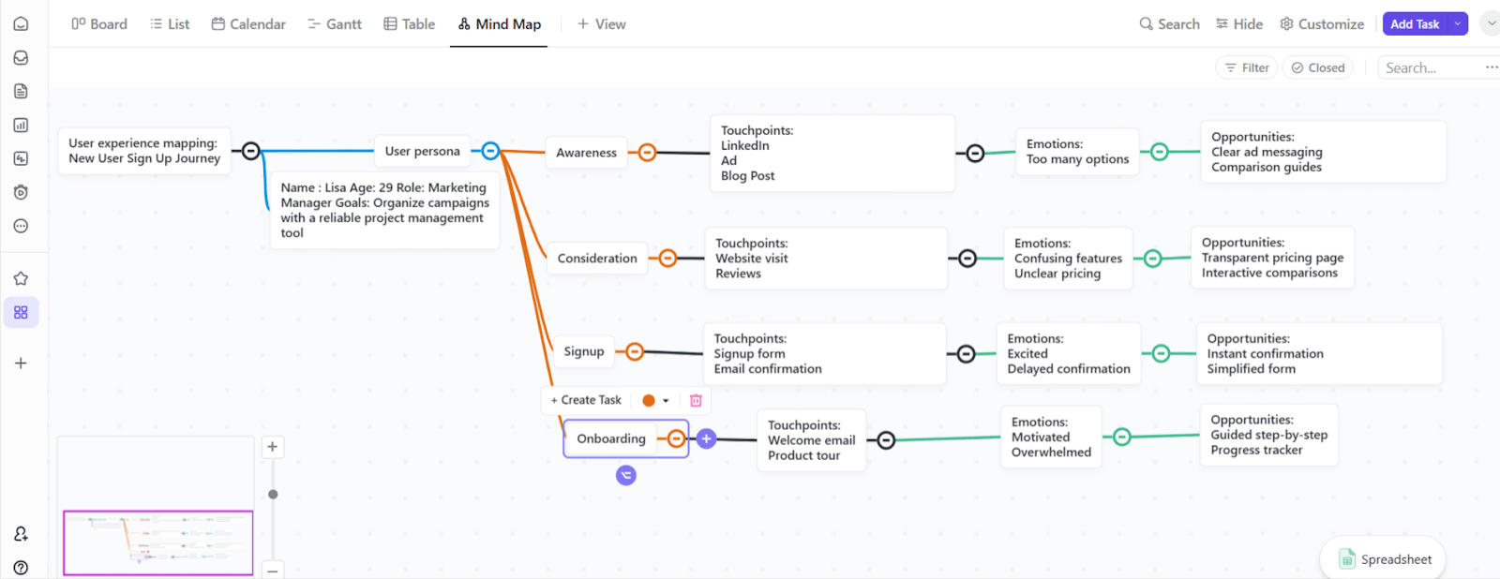1500x579 pixels.
Task: Open the Add Task dropdown arrow
Action: tap(1458, 24)
